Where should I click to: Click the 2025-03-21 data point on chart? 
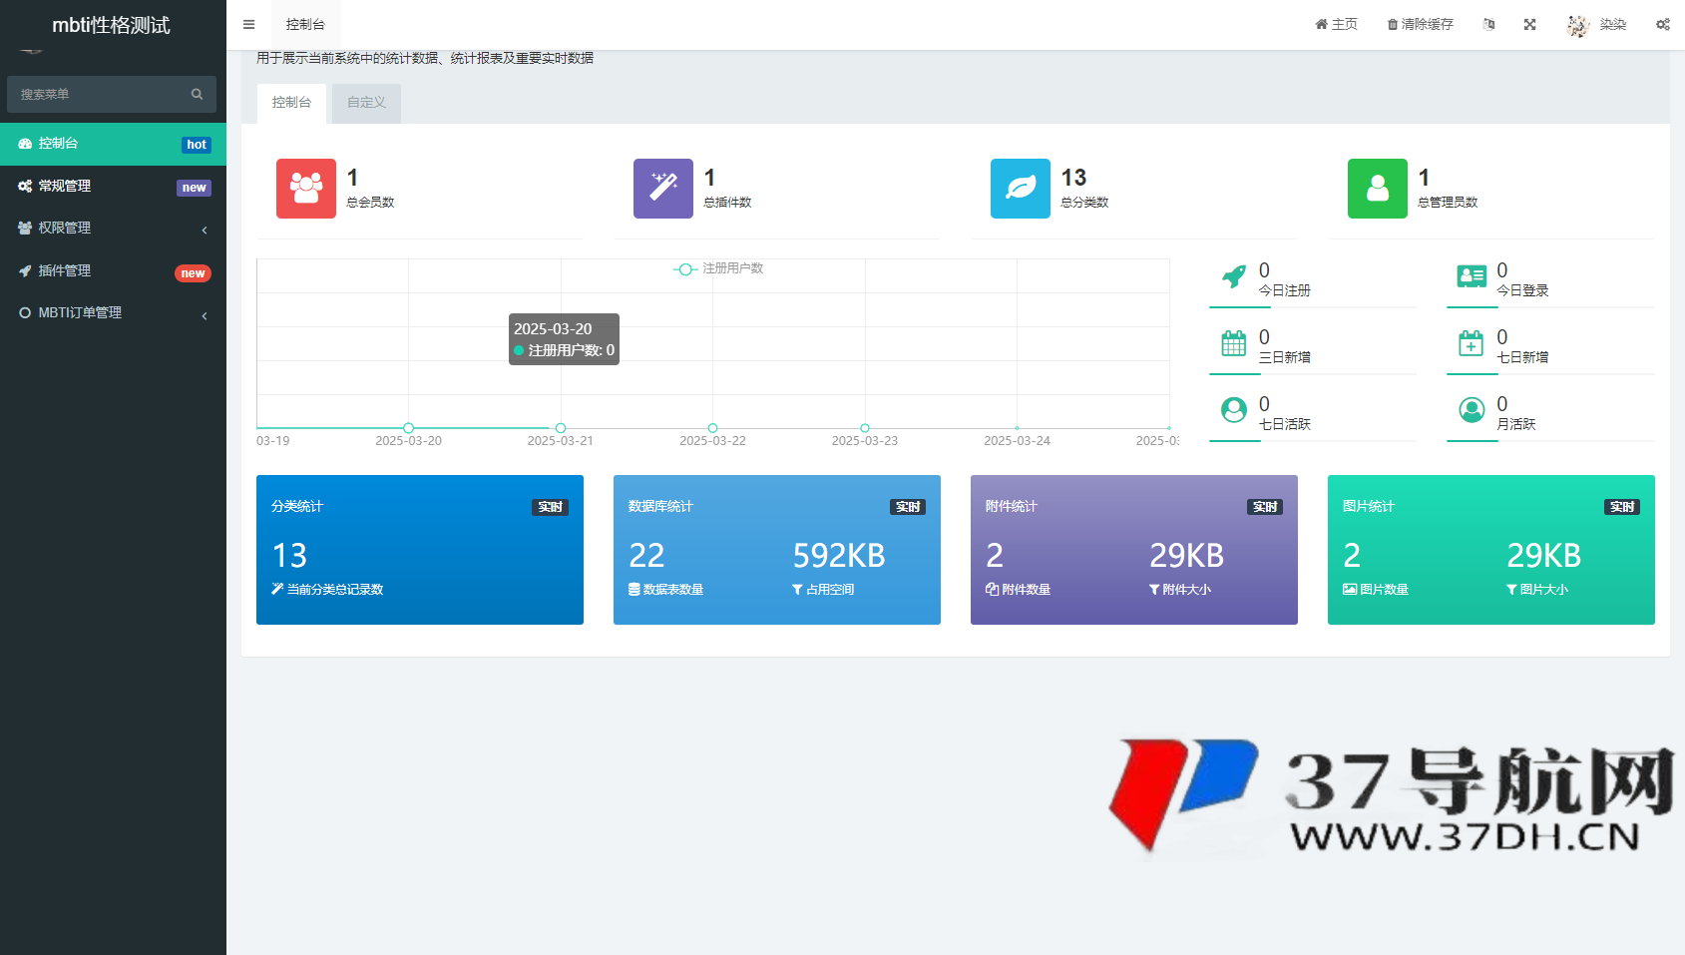[x=561, y=428]
